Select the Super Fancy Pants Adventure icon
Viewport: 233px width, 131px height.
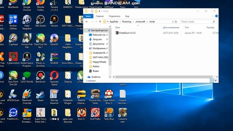pyautogui.click(x=40, y=115)
